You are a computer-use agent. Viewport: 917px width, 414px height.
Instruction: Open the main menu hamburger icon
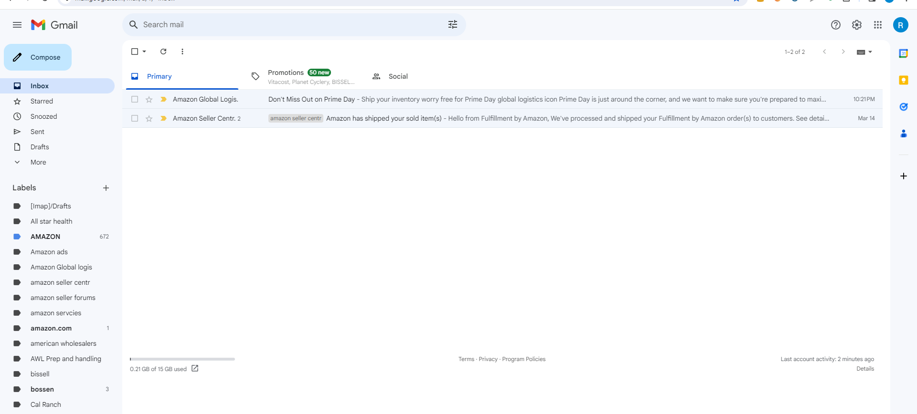click(17, 25)
